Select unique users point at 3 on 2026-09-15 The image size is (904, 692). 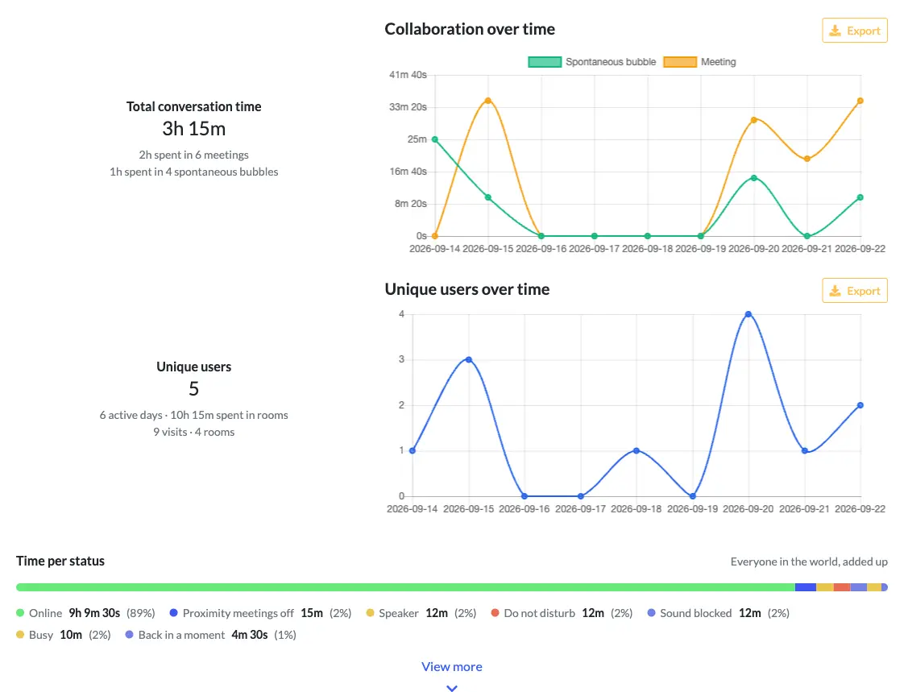[469, 360]
